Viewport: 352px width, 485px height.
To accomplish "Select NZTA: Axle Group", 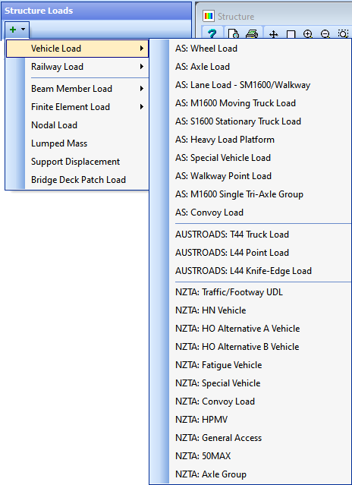I will 250,474.
